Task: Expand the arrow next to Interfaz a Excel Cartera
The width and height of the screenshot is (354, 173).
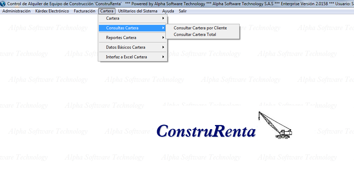Action: pos(163,57)
